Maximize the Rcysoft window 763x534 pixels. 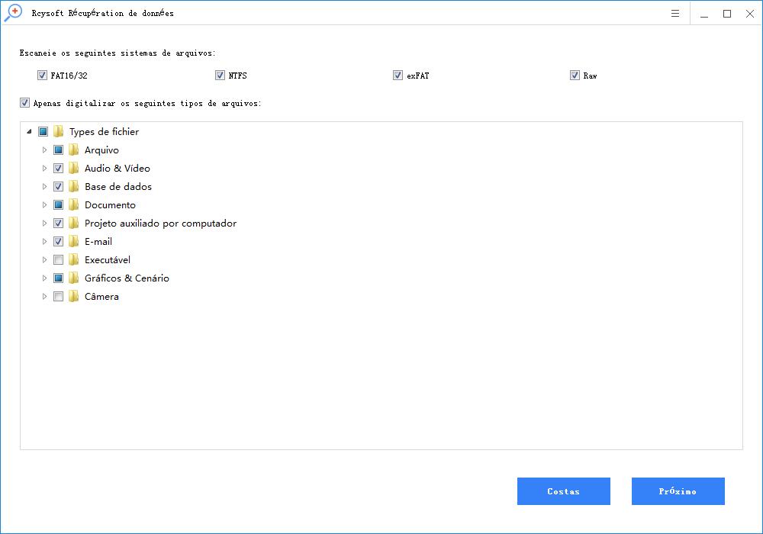pyautogui.click(x=727, y=13)
